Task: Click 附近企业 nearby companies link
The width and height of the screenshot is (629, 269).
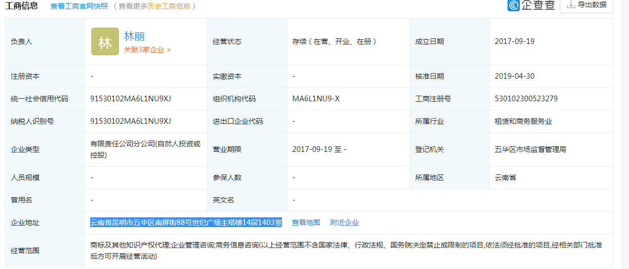Action: coord(344,222)
